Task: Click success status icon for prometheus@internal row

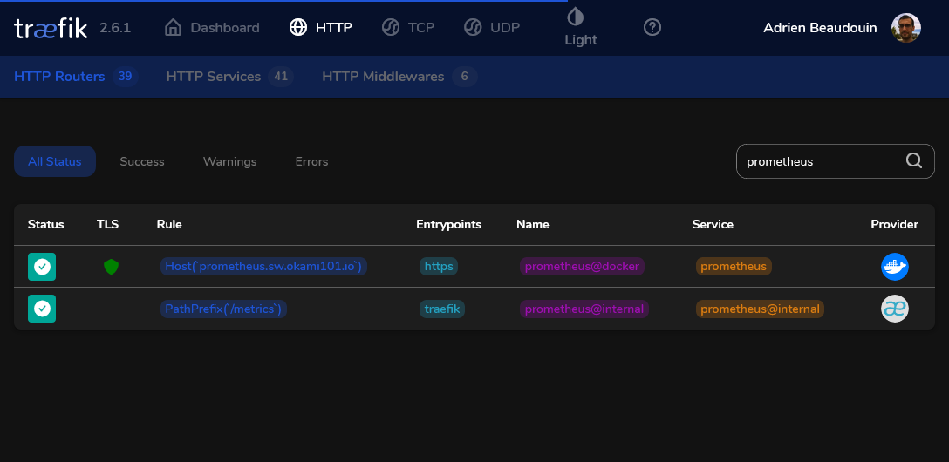Action: coord(42,309)
